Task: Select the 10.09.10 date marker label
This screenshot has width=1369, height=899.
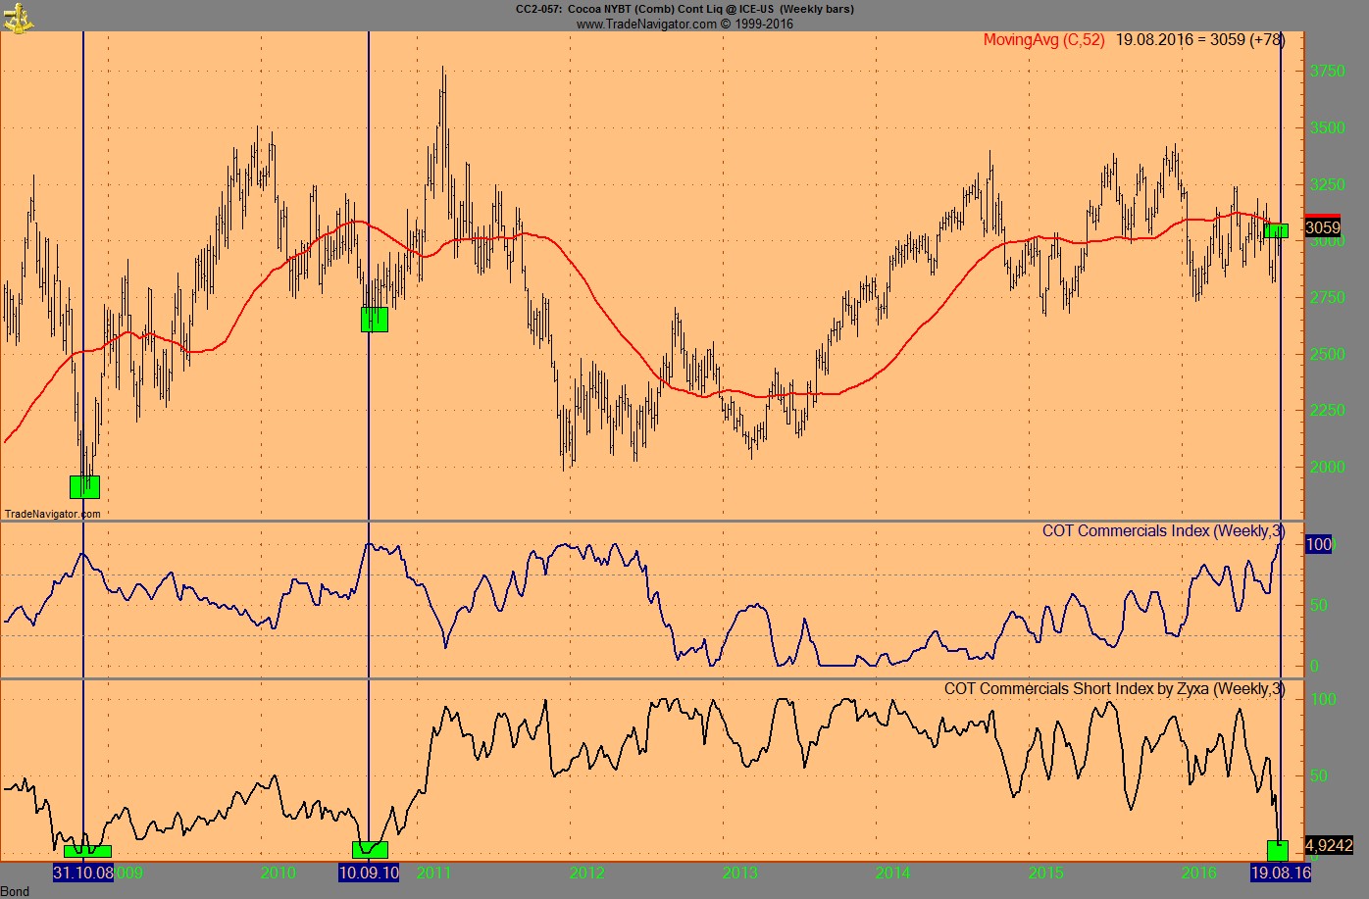Action: 369,873
